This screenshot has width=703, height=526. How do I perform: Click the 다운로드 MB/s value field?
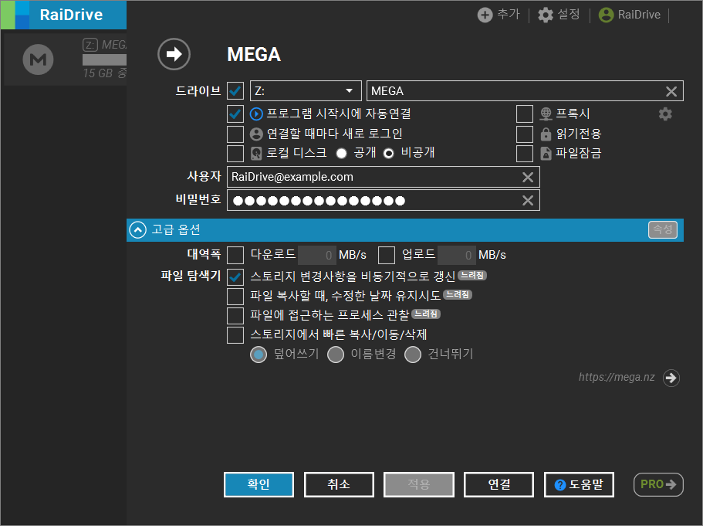coord(316,255)
